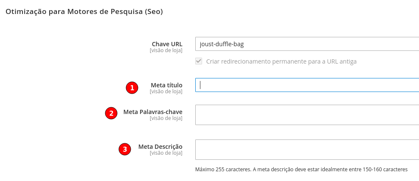Click the Meta título field label
This screenshot has height=181, width=419.
tap(166, 85)
